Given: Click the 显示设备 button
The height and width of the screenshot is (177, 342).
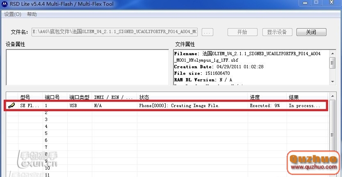Looking at the screenshot, I should pyautogui.click(x=277, y=32).
